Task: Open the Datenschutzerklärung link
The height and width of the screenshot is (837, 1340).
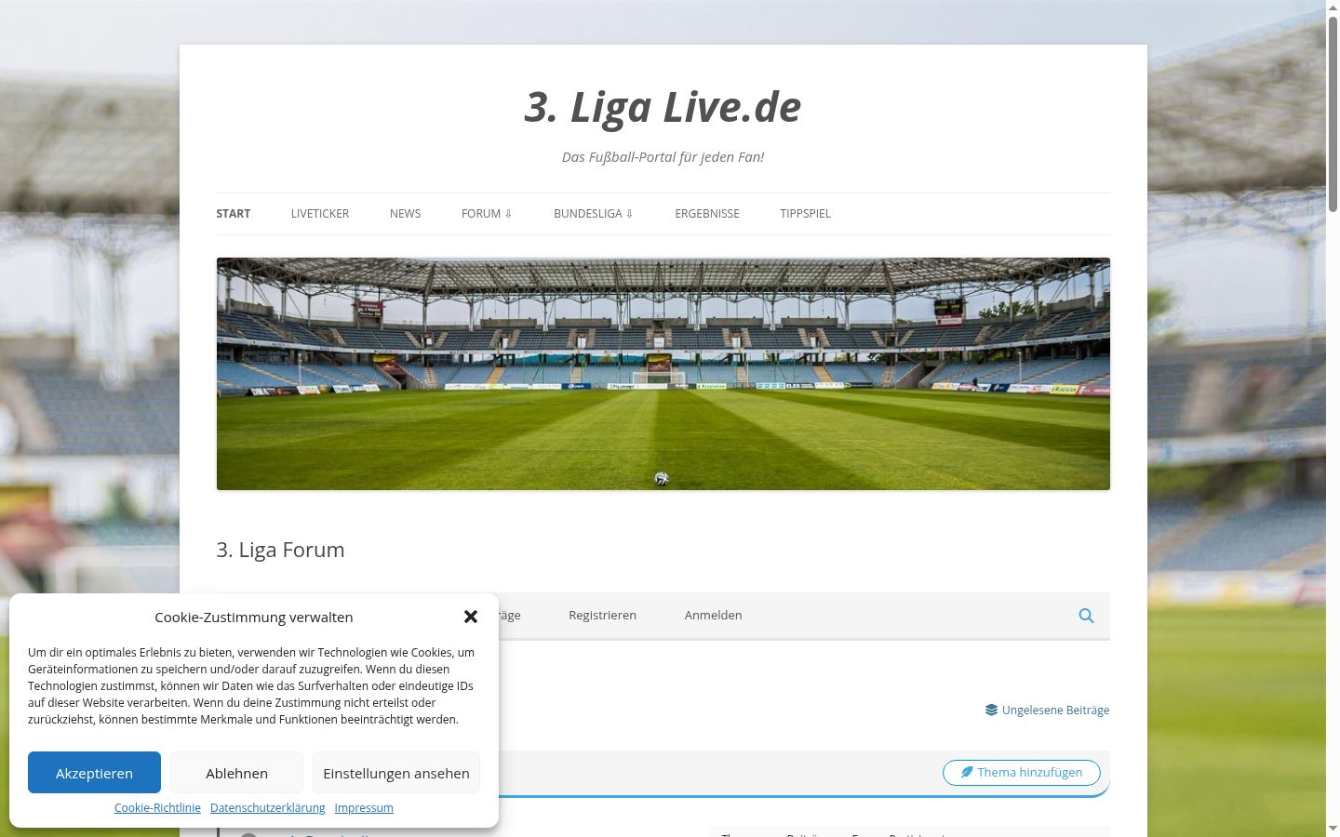Action: tap(268, 807)
